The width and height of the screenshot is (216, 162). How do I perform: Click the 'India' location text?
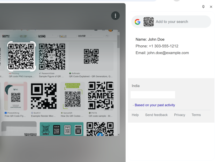point(136,86)
